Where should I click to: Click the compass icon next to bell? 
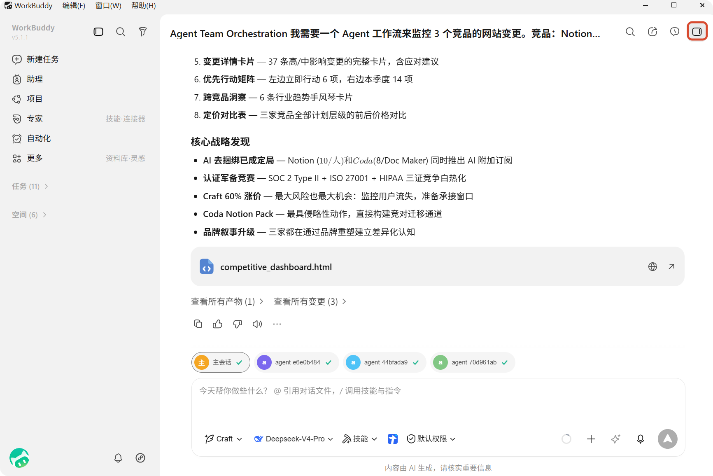pos(140,458)
